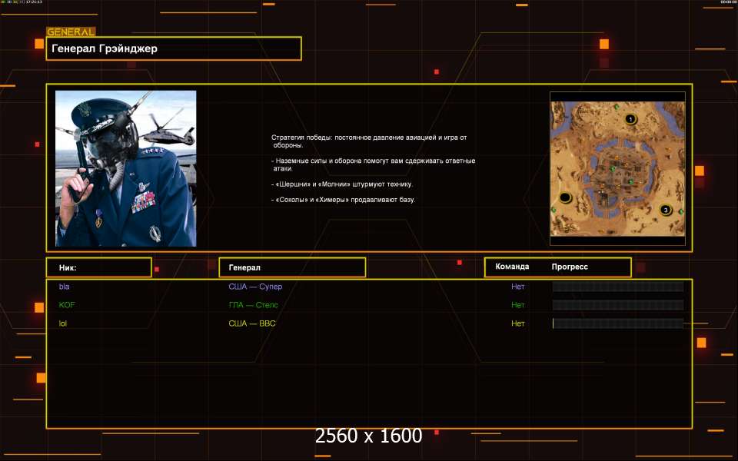The height and width of the screenshot is (461, 738).
Task: Click the desert map preview
Action: pos(617,168)
